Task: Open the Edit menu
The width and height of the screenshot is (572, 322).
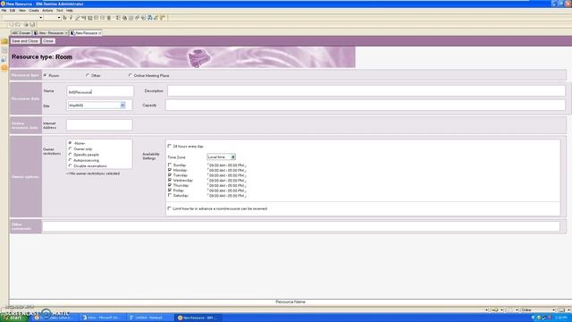Action: [13, 11]
